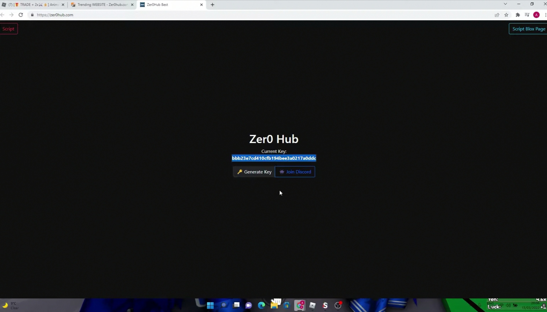Image resolution: width=547 pixels, height=312 pixels.
Task: Bookmark the page with the star icon
Action: 506,15
